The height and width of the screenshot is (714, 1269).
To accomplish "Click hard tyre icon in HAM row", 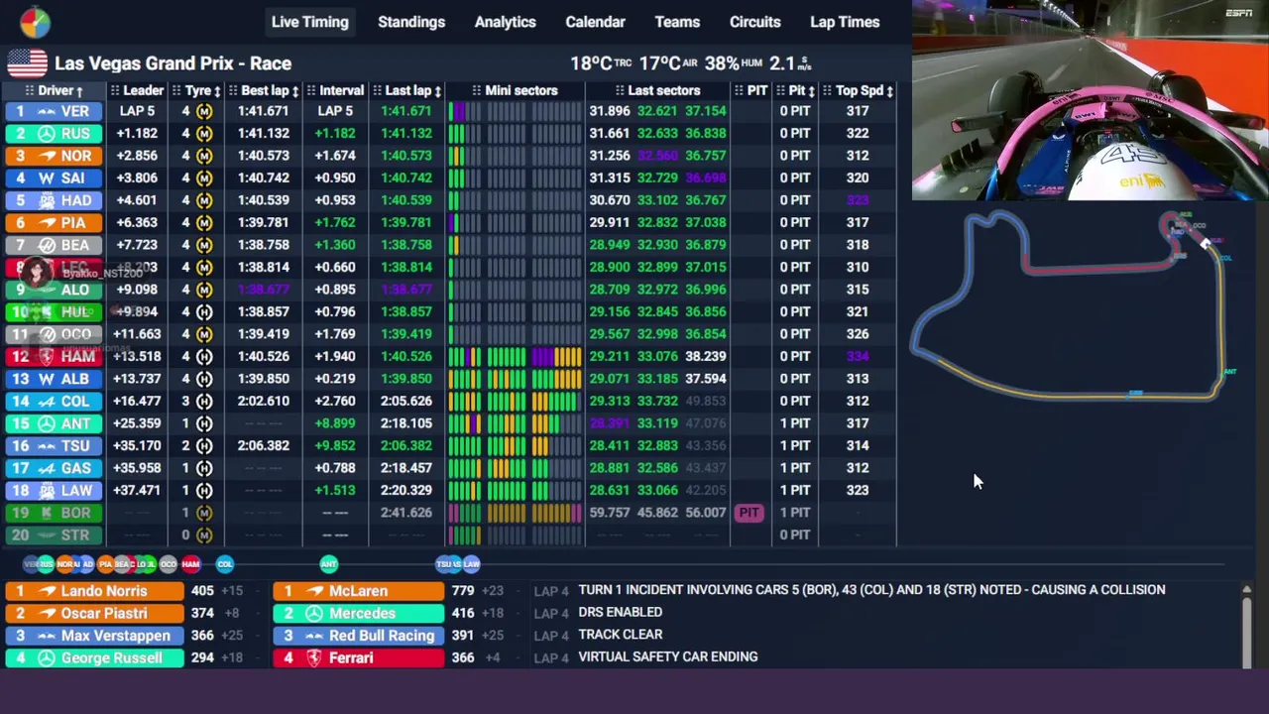I will point(204,356).
